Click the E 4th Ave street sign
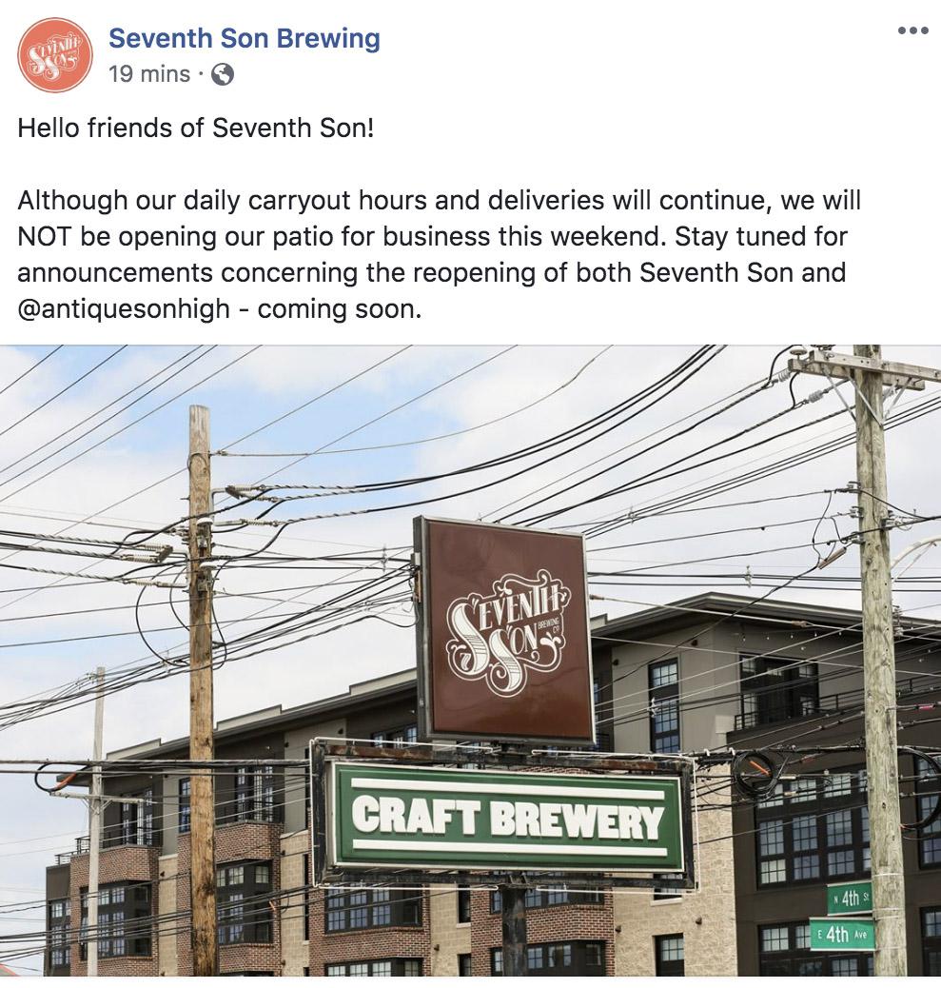Image resolution: width=941 pixels, height=988 pixels. coord(842,935)
